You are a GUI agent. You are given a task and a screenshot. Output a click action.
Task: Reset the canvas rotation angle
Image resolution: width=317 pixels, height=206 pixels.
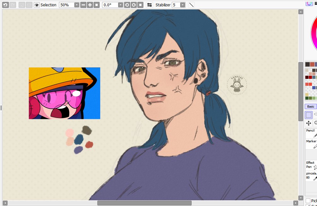[x=140, y=5]
